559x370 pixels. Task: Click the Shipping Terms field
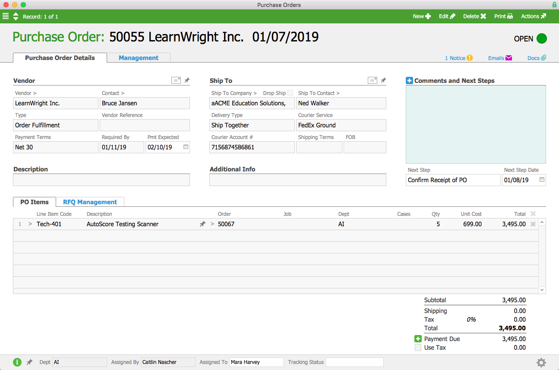tap(319, 147)
